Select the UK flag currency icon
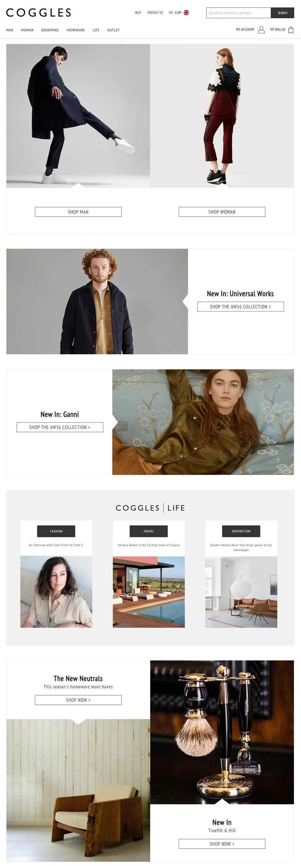This screenshot has height=866, width=301. click(186, 13)
